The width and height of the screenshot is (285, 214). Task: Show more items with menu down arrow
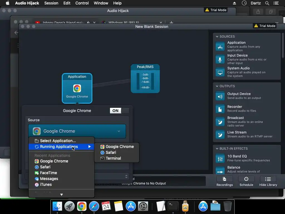tap(62, 194)
